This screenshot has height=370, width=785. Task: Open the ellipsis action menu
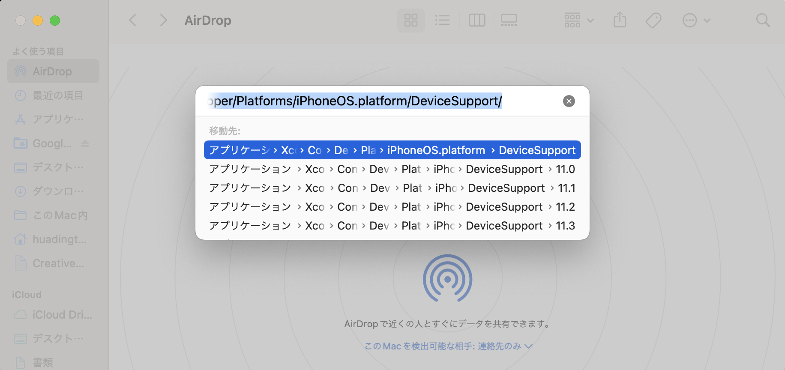pyautogui.click(x=696, y=20)
